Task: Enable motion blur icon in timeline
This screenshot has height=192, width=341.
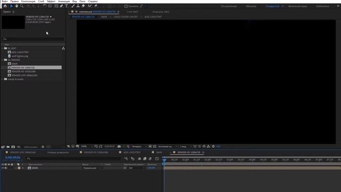Action: coord(150,159)
